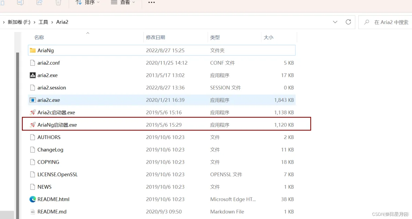This screenshot has height=219, width=412.
Task: Click the 1,138 KB size cell
Action: [284, 112]
